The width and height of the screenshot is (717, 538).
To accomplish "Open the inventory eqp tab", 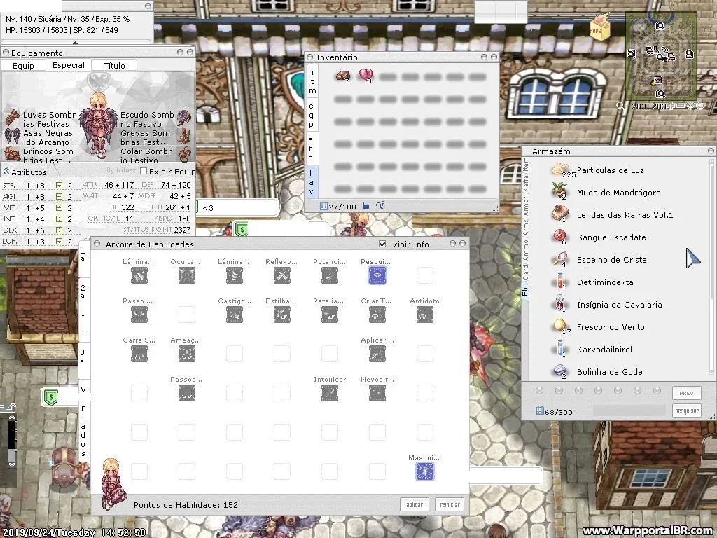I will [312, 115].
